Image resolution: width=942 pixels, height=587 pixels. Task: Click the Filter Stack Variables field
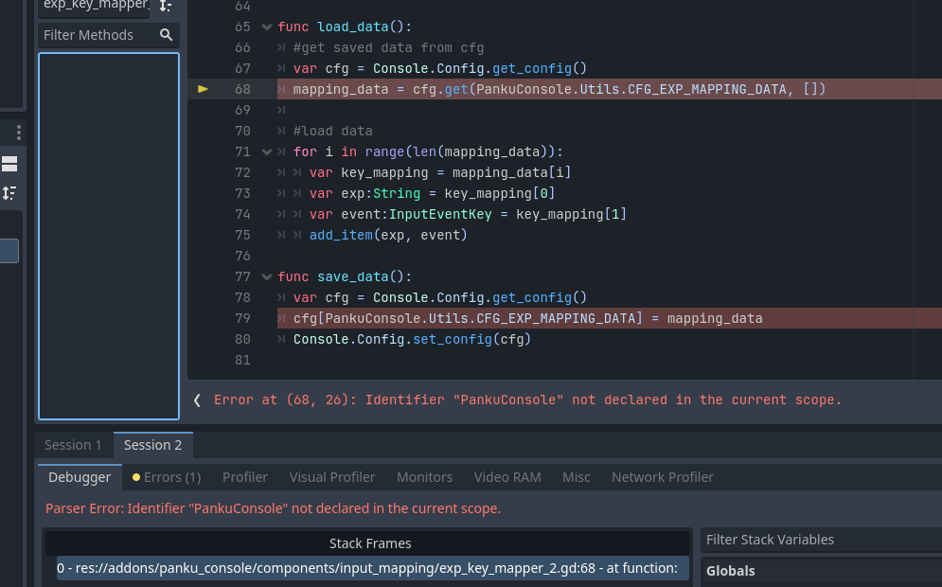point(820,539)
